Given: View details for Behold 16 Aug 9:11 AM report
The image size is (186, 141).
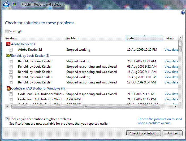Looking at the screenshot, I should [x=171, y=72].
